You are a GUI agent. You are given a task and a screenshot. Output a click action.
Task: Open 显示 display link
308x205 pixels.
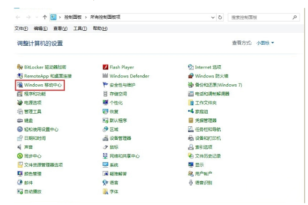[x=199, y=165]
